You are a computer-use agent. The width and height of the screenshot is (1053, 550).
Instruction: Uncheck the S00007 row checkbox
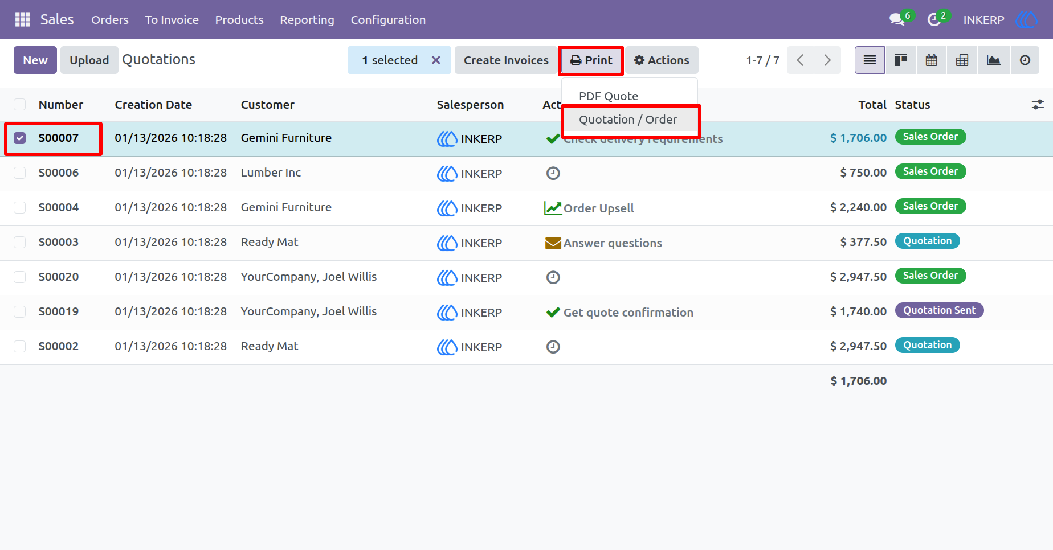(x=20, y=138)
